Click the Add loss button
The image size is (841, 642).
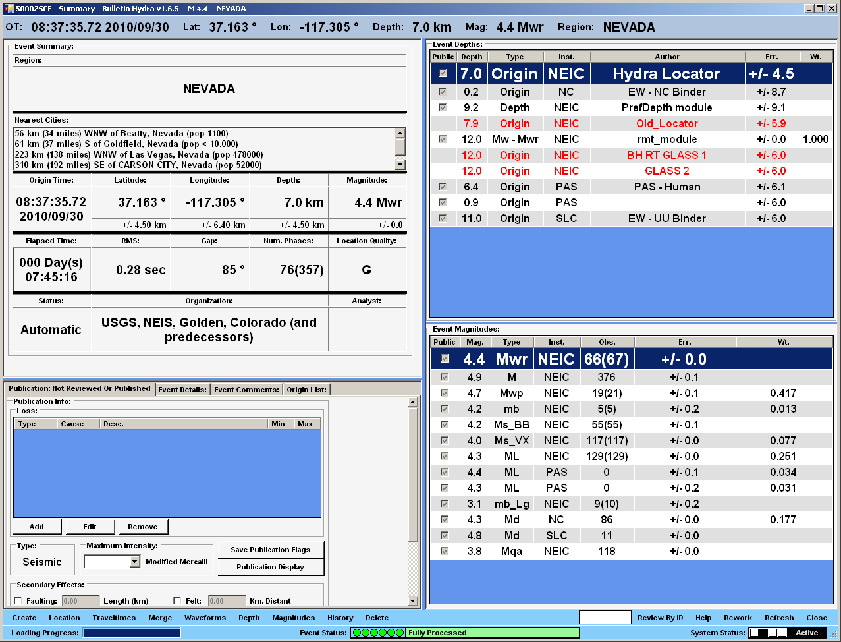(37, 527)
